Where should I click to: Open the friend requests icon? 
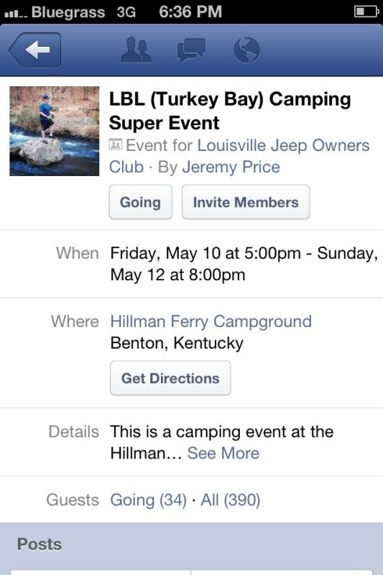pos(136,50)
